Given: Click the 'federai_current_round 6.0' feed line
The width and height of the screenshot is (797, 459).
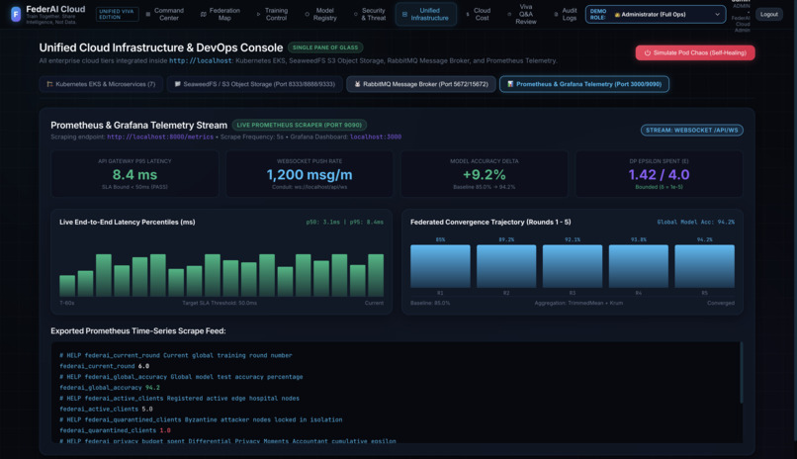Looking at the screenshot, I should pyautogui.click(x=104, y=366).
